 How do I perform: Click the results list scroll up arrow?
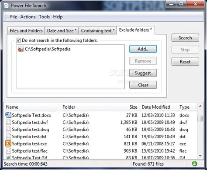(x=200, y=106)
